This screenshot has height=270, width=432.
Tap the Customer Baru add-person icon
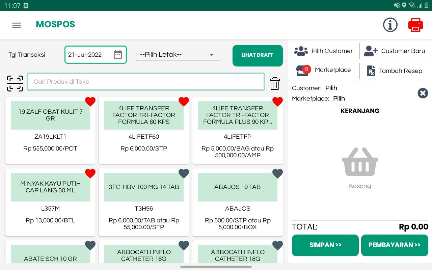pos(371,51)
